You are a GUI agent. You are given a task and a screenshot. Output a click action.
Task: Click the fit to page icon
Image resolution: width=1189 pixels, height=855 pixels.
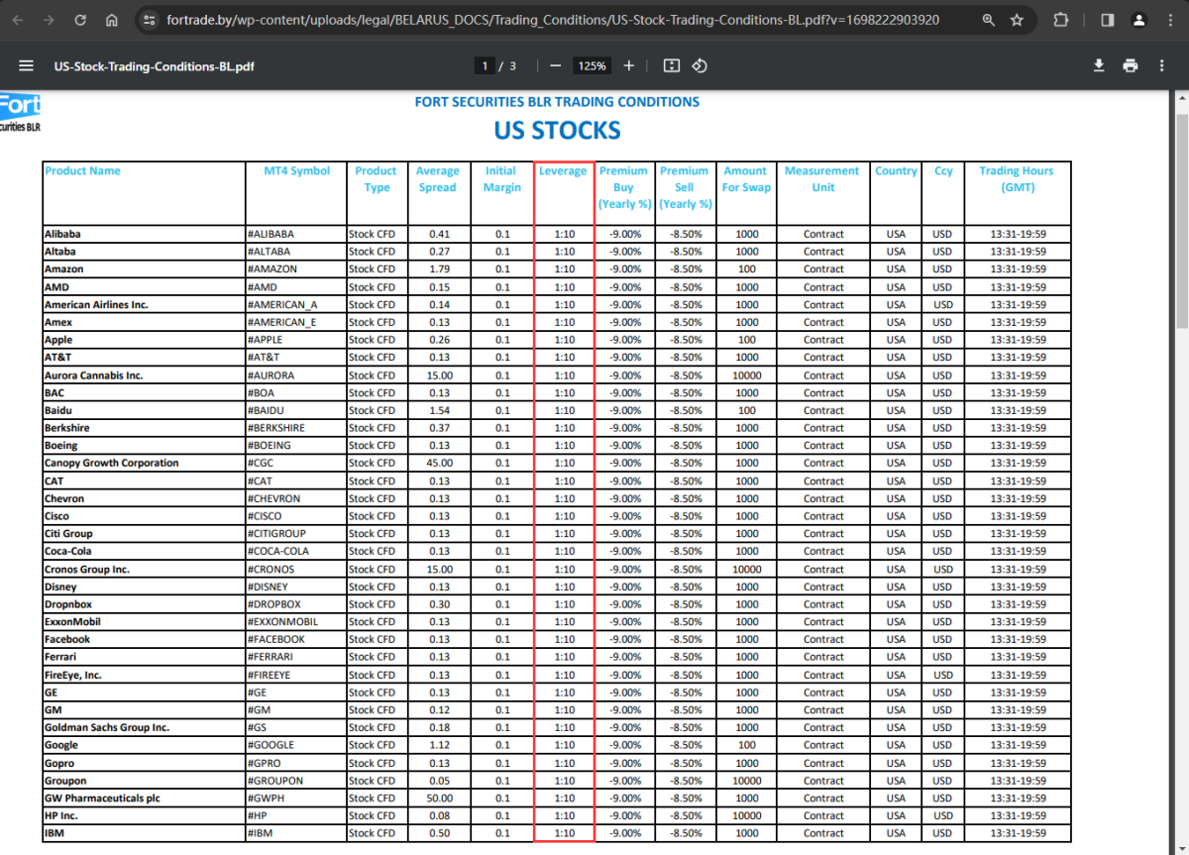[x=671, y=66]
